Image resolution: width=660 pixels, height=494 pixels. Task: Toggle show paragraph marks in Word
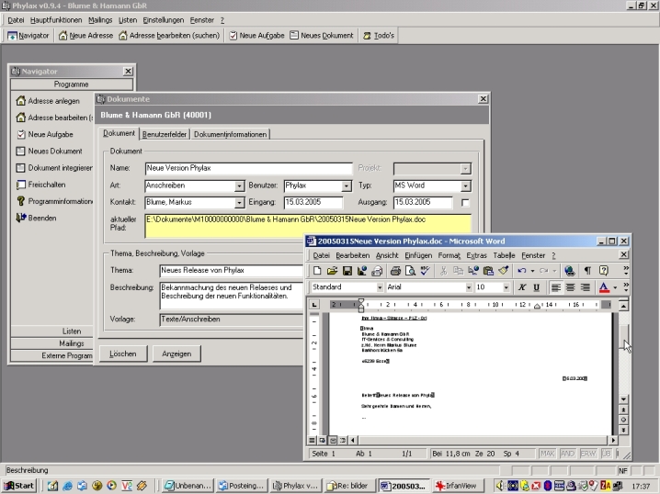pyautogui.click(x=586, y=271)
